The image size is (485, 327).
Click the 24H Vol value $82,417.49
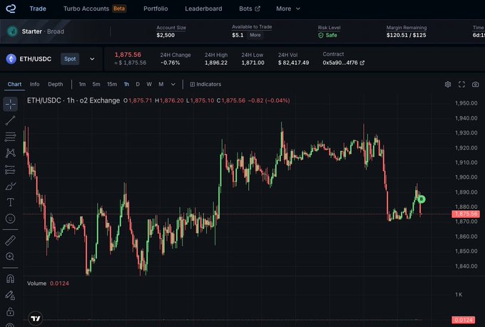[x=293, y=63]
